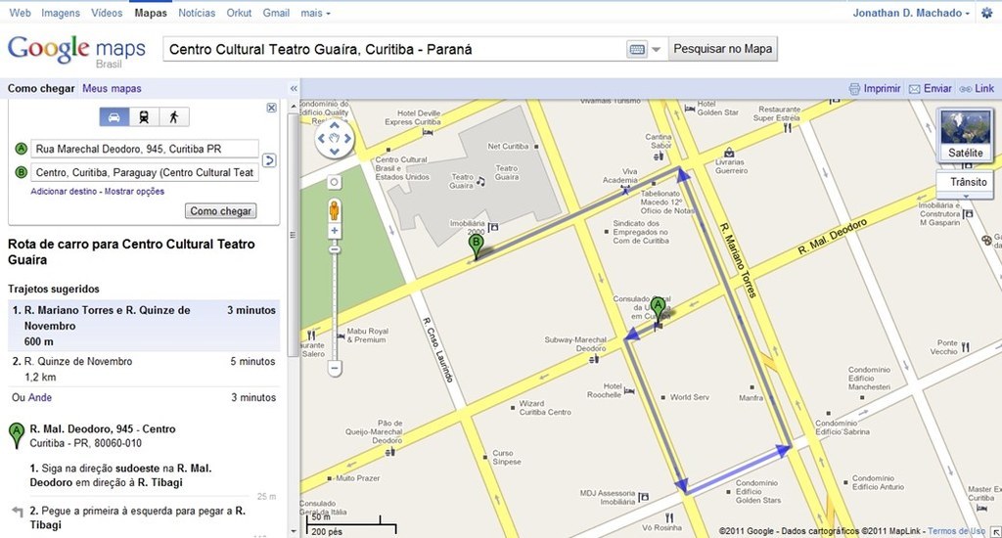Open account settings gear icon
The width and height of the screenshot is (1002, 538).
point(987,13)
